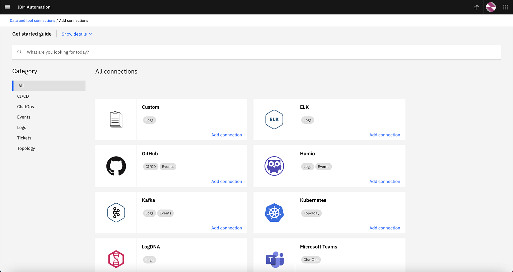Select the Tickets category
This screenshot has height=272, width=513.
49,138
